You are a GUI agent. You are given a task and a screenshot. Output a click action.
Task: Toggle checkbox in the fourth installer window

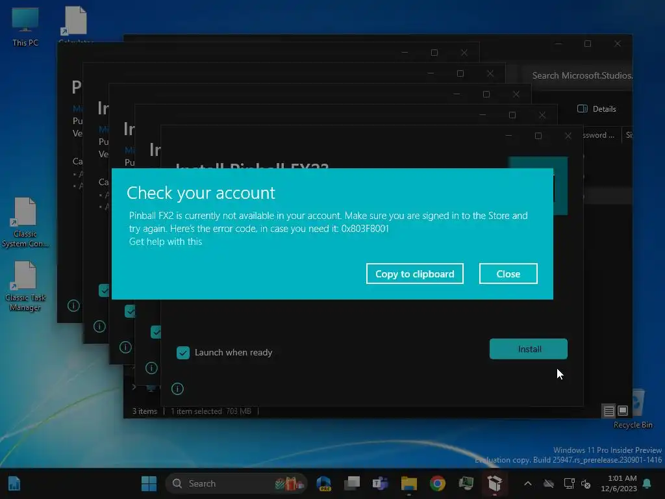(104, 290)
